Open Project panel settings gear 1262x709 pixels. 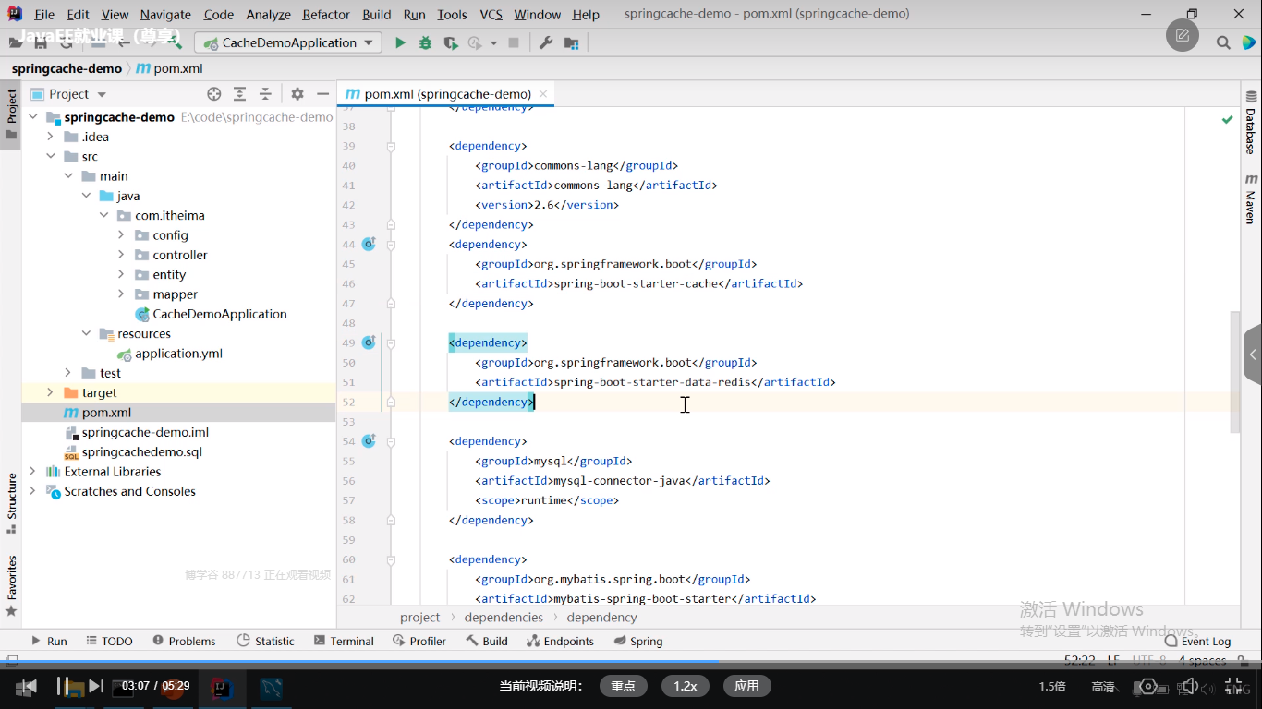click(297, 94)
